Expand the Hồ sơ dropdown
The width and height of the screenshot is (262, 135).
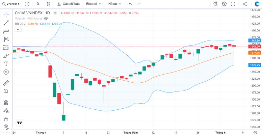[115, 4]
